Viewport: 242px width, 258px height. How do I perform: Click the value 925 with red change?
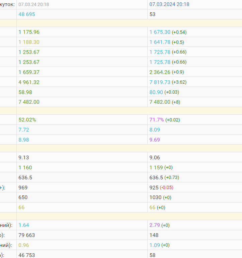[x=154, y=187]
